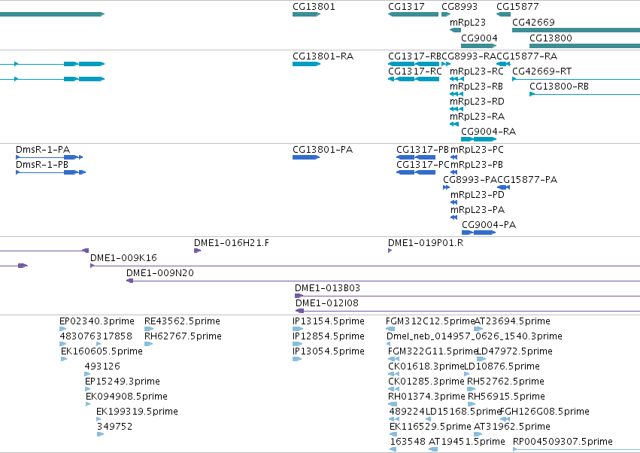This screenshot has width=640, height=453.
Task: Click EST IP12854.5prime
Action: 298,344
